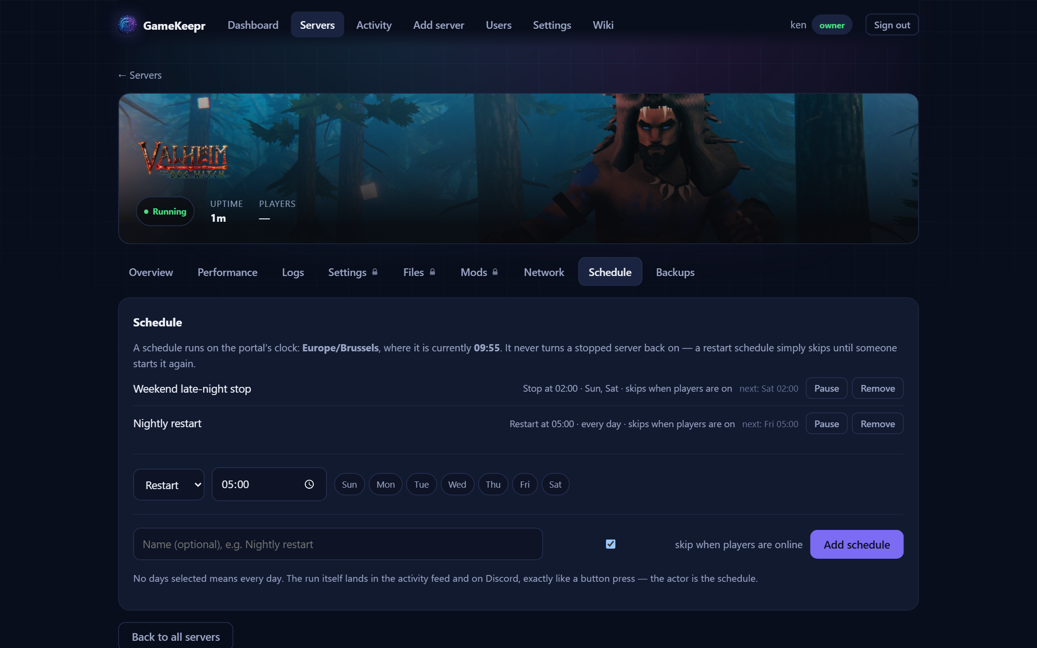Click the owner role badge
The height and width of the screenshot is (648, 1037).
(x=832, y=25)
